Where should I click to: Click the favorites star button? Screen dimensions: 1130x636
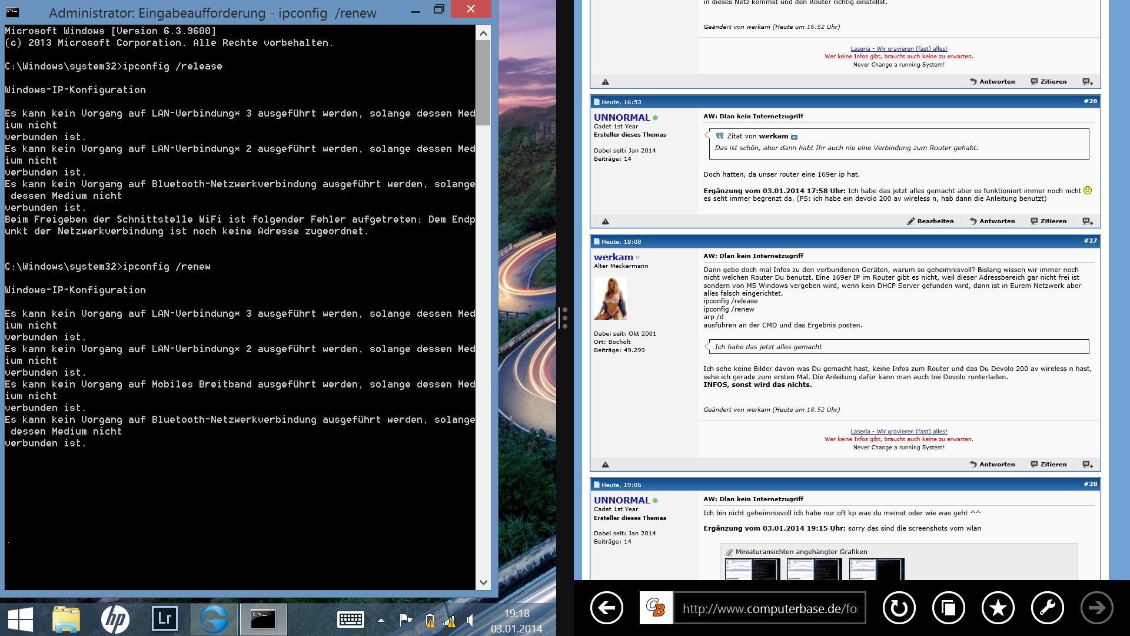[x=998, y=608]
